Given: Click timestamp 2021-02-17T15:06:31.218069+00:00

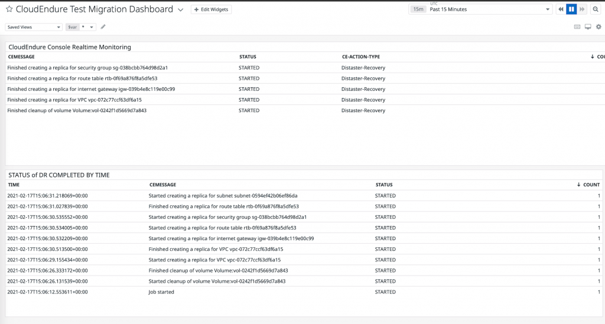Looking at the screenshot, I should pyautogui.click(x=47, y=196).
